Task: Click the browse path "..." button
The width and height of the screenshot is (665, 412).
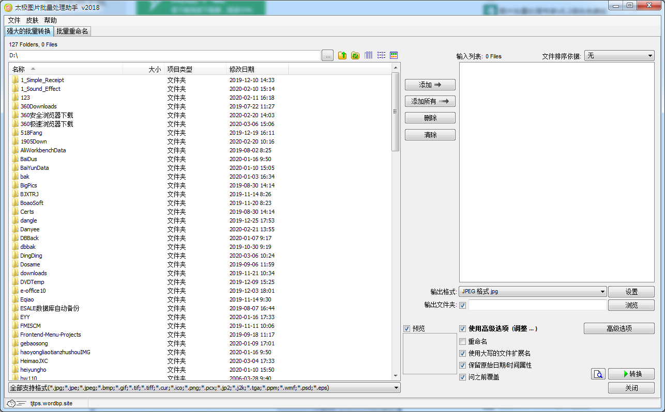Action: (x=327, y=56)
